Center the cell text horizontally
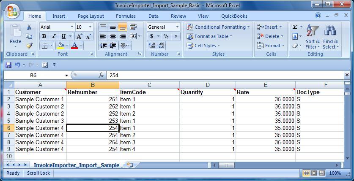 click(113, 36)
